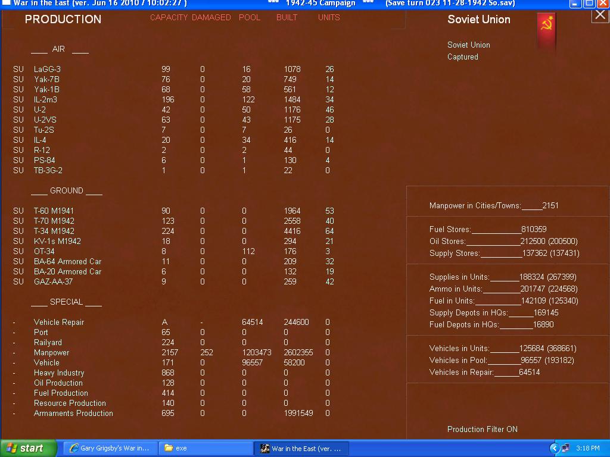Click the Oil Production special item
The width and height of the screenshot is (610, 457).
tap(58, 383)
